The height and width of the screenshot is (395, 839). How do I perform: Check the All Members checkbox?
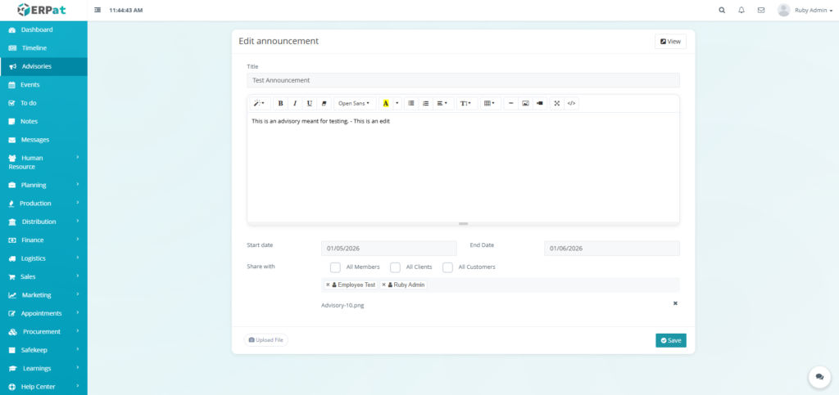(335, 267)
